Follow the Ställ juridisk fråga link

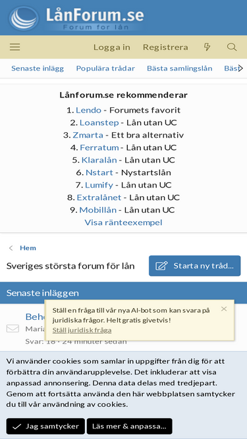tap(82, 330)
